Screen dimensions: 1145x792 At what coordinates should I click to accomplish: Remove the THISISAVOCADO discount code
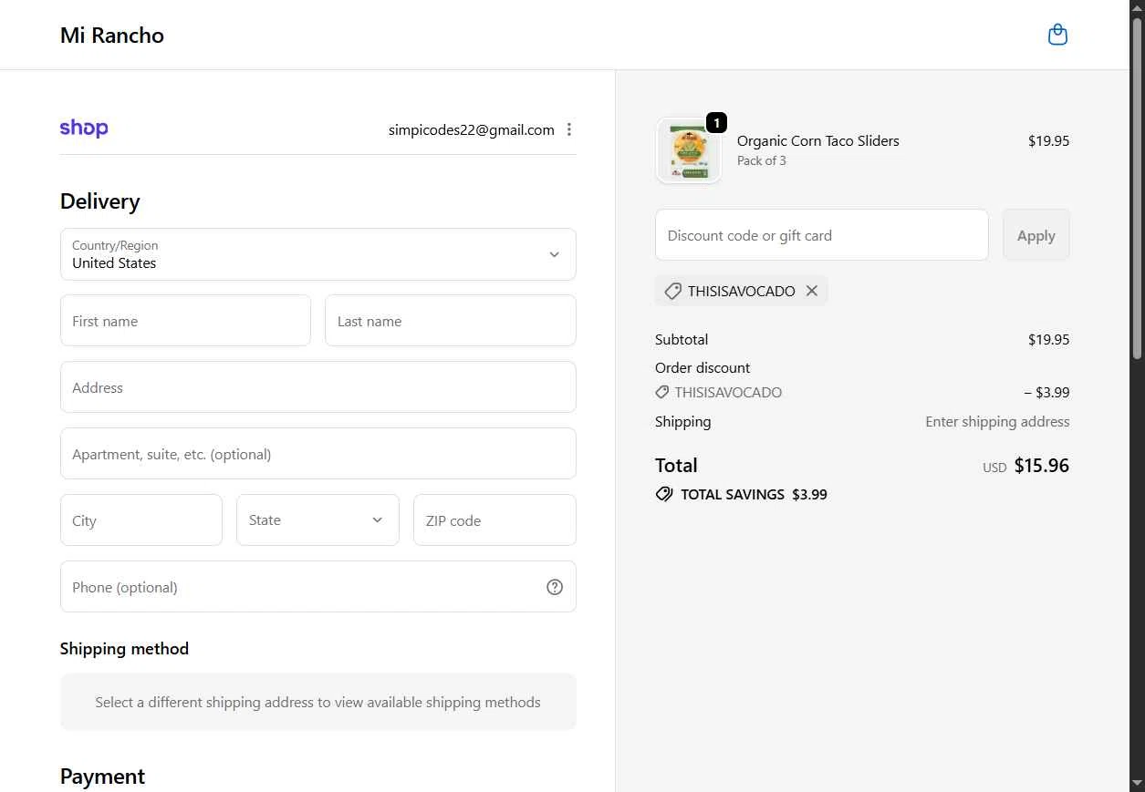812,291
